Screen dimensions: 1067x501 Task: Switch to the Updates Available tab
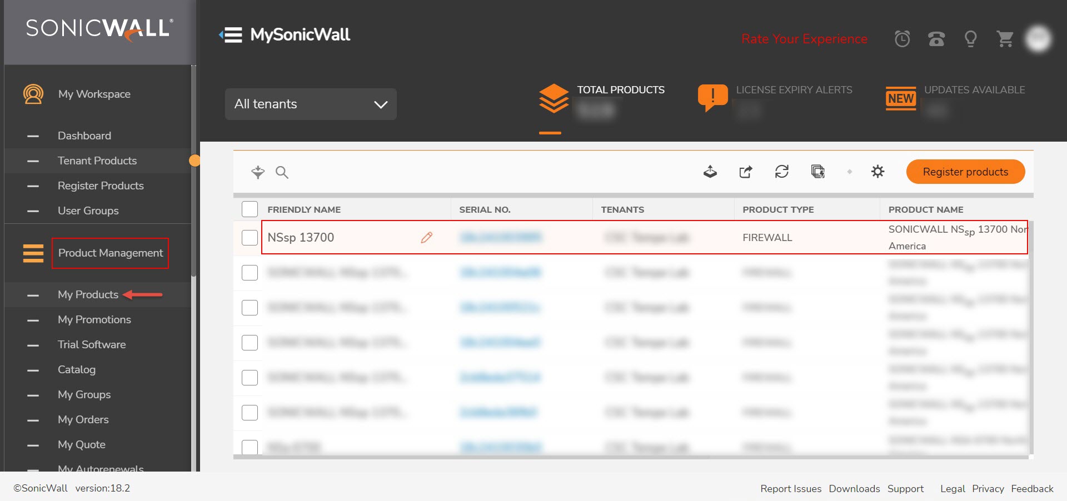tap(974, 90)
